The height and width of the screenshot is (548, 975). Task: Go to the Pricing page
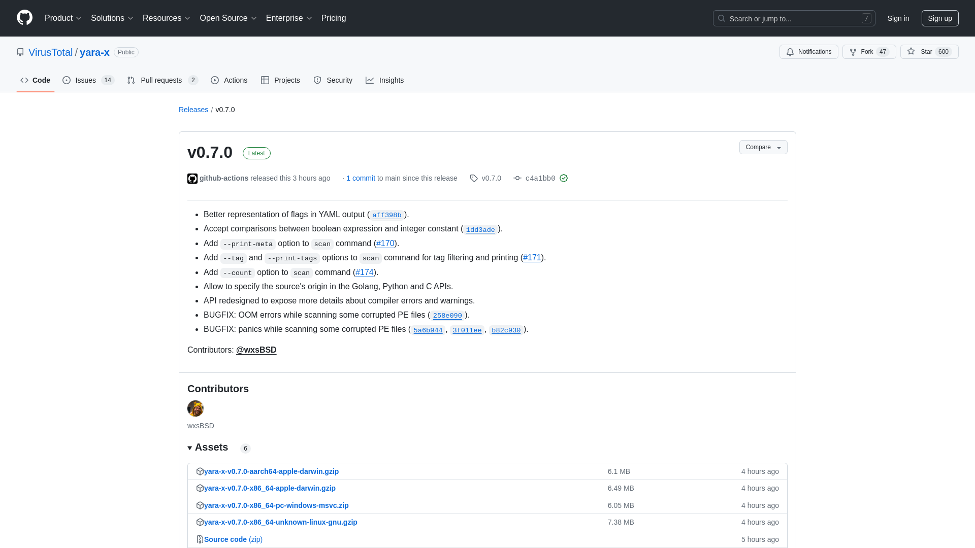(x=334, y=18)
